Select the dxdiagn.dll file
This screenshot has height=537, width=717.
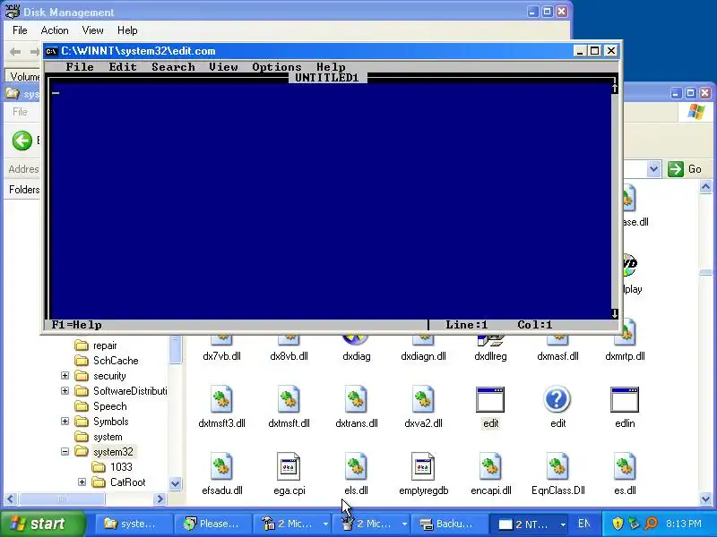423,356
